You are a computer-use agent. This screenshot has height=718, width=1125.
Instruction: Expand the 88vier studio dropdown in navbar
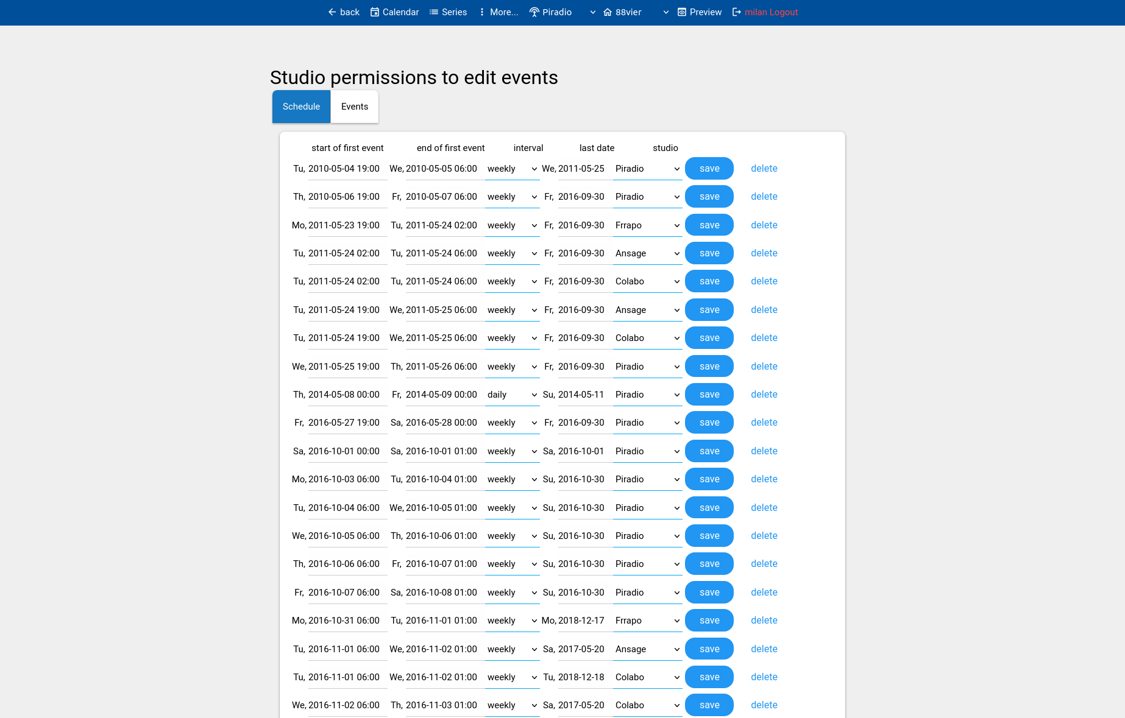(665, 12)
